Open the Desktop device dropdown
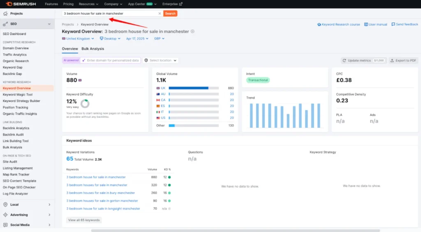Image resolution: width=421 pixels, height=232 pixels. coord(110,39)
